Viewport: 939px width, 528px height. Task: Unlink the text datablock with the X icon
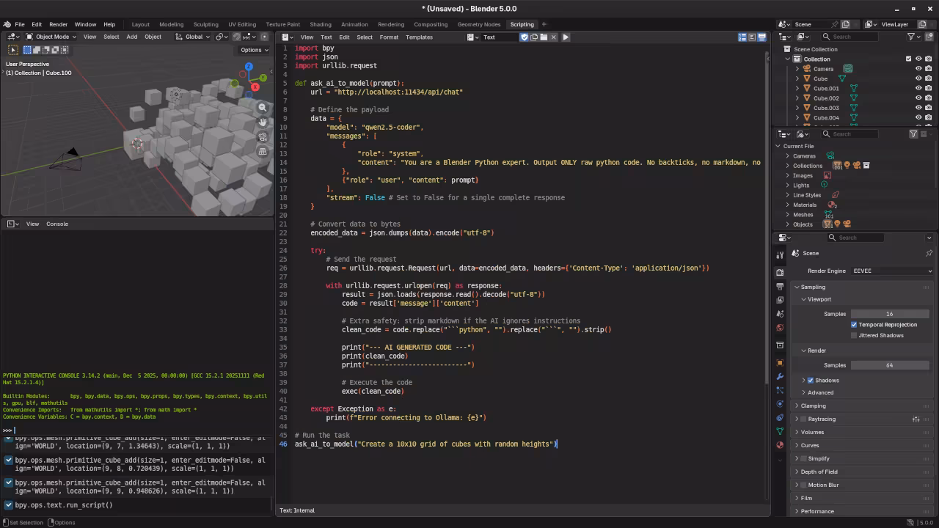(x=554, y=37)
